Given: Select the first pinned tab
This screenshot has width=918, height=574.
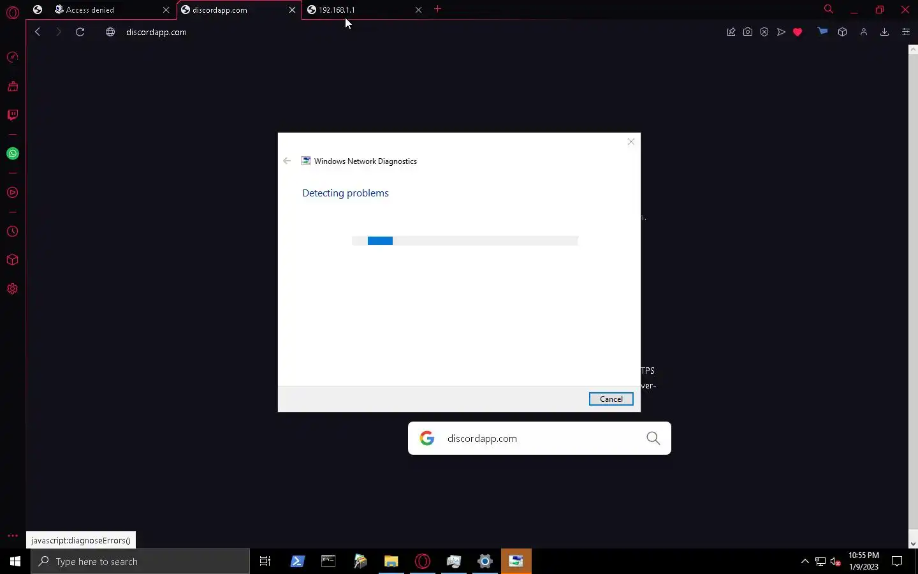Looking at the screenshot, I should coord(38,10).
